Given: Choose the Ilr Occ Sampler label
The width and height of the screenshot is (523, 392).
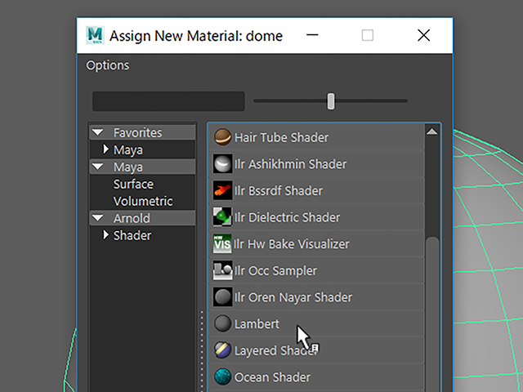Looking at the screenshot, I should [x=275, y=270].
